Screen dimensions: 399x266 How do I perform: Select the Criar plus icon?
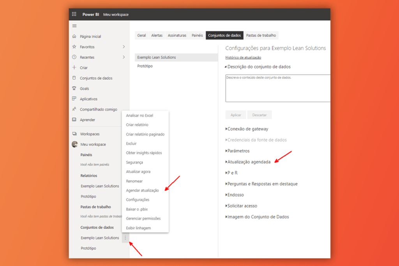74,68
